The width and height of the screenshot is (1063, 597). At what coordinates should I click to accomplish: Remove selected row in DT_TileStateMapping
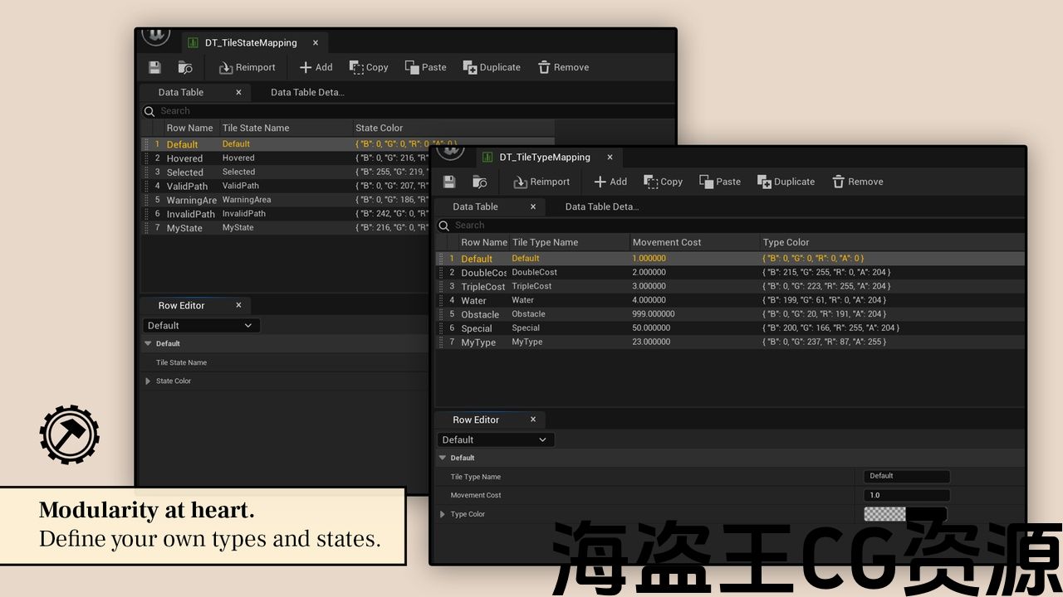point(563,67)
